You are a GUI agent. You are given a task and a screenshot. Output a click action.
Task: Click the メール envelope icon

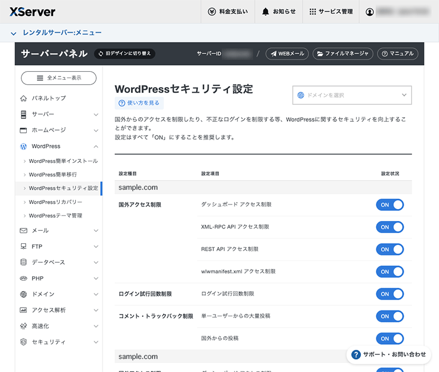coord(23,231)
